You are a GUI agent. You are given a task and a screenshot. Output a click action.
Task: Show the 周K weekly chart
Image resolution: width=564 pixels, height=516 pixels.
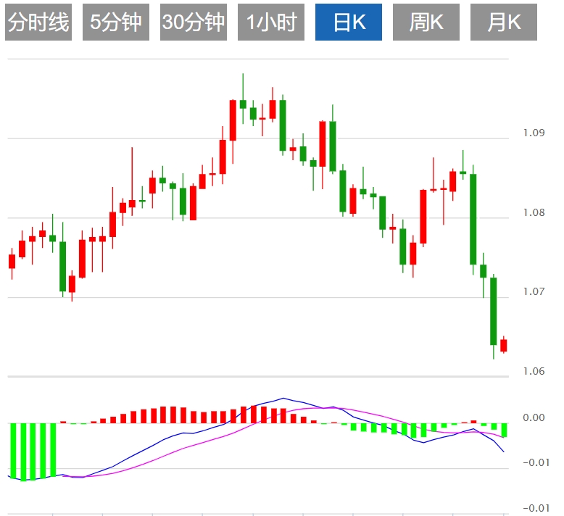426,22
